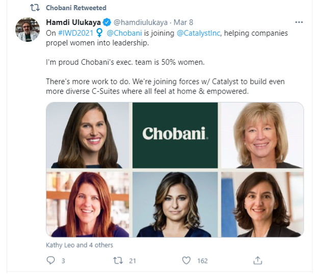
Task: Visit the @Chobani mention link
Action: click(x=124, y=33)
